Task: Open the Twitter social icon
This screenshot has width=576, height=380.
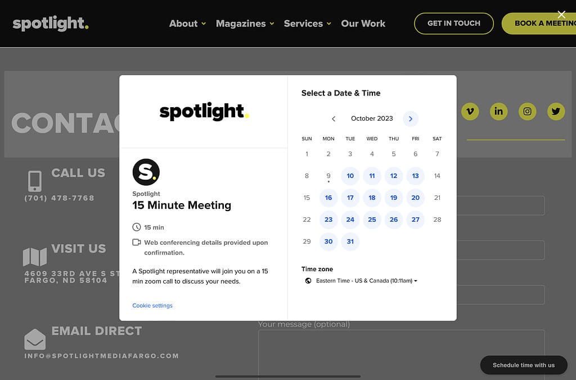Action: (x=556, y=111)
